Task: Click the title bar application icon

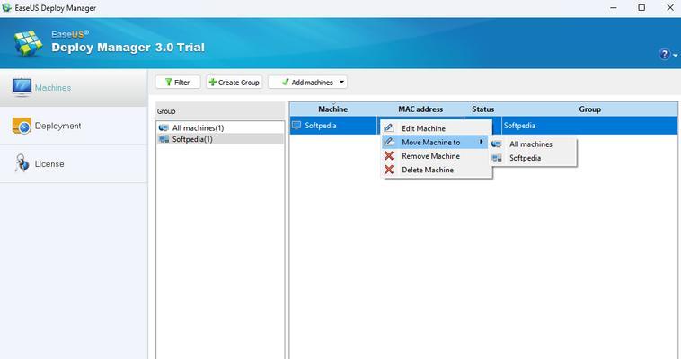Action: coord(6,7)
